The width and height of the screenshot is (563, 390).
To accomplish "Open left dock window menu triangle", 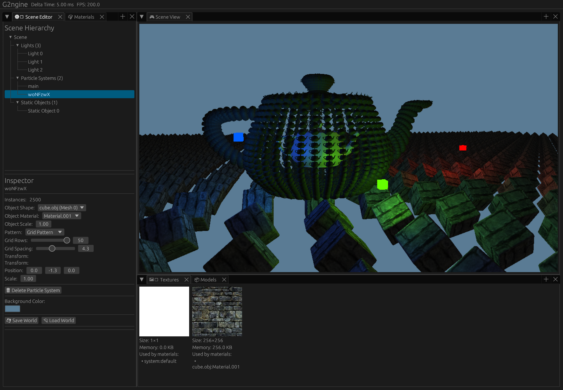I will click(7, 17).
